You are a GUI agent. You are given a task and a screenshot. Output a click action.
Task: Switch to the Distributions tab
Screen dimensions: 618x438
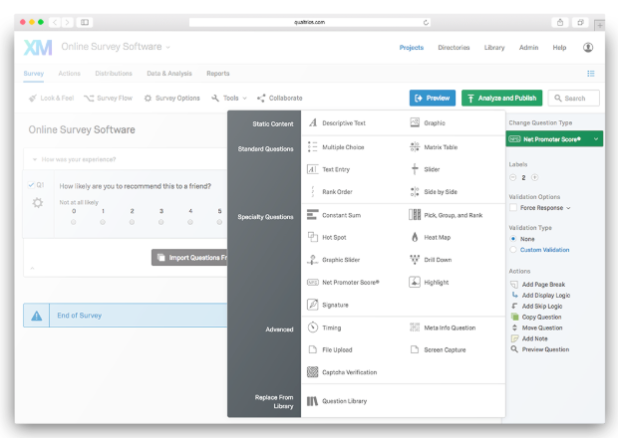pos(114,74)
